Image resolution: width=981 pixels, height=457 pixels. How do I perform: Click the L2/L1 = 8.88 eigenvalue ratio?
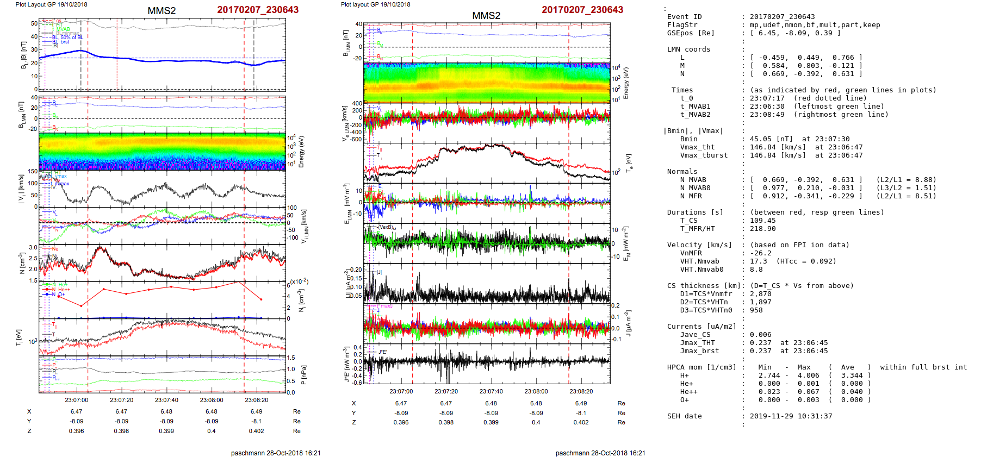click(906, 180)
